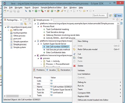Collapse the Process Root tree node
This screenshot has width=125, height=103.
pyautogui.click(x=38, y=26)
